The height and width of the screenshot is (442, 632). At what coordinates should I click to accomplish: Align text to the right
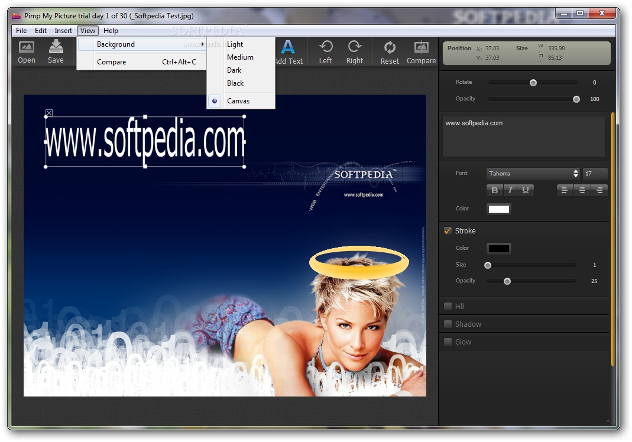[599, 190]
